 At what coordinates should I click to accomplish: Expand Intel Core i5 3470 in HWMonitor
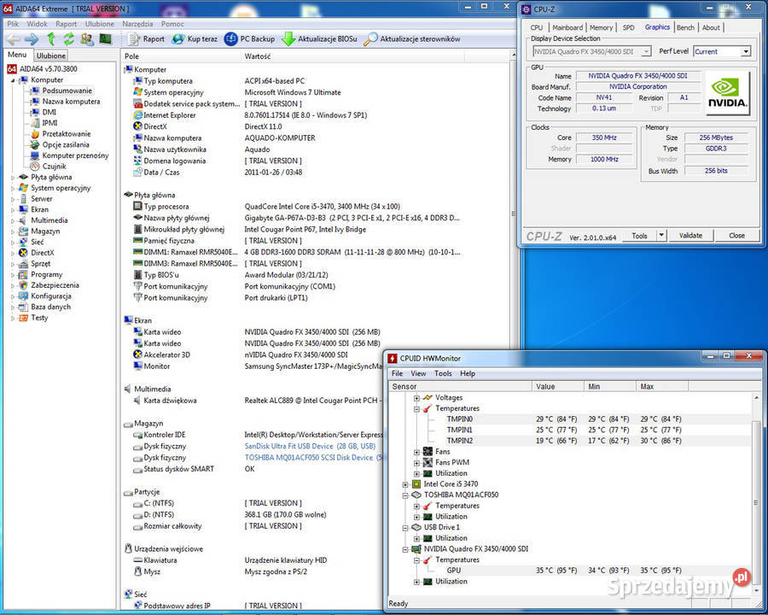[405, 484]
